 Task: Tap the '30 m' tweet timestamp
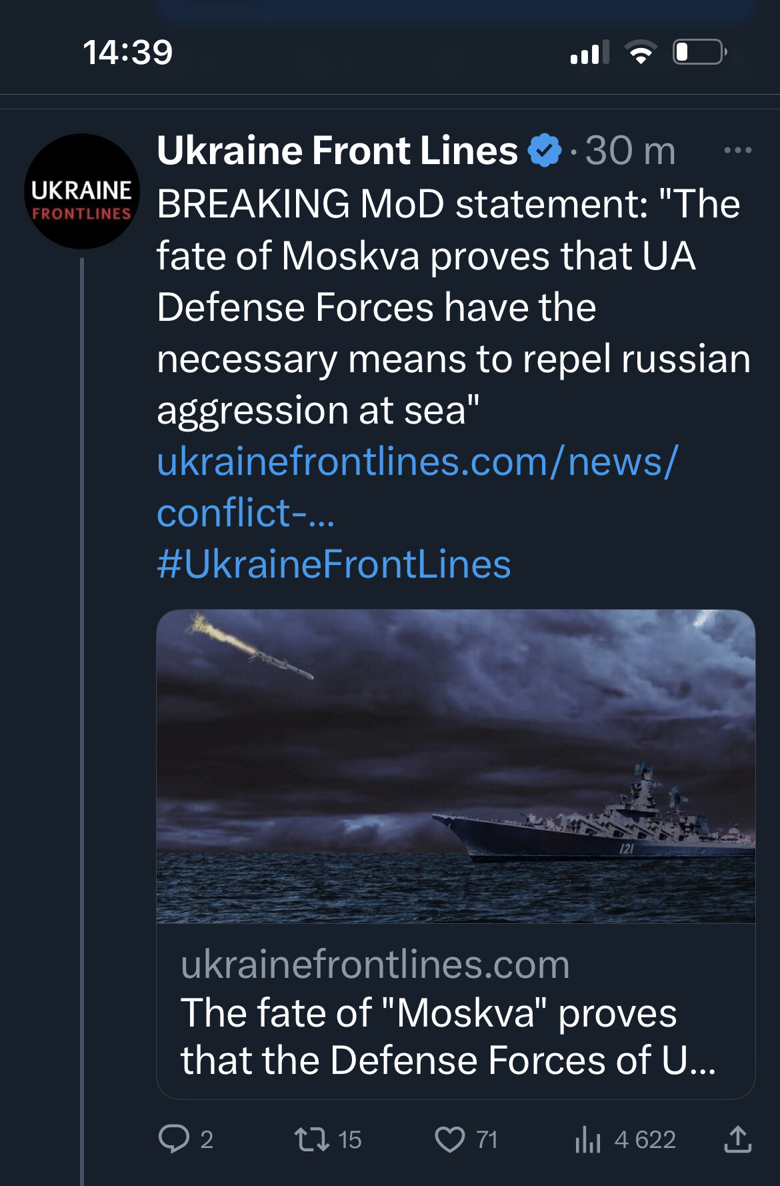pyautogui.click(x=630, y=151)
